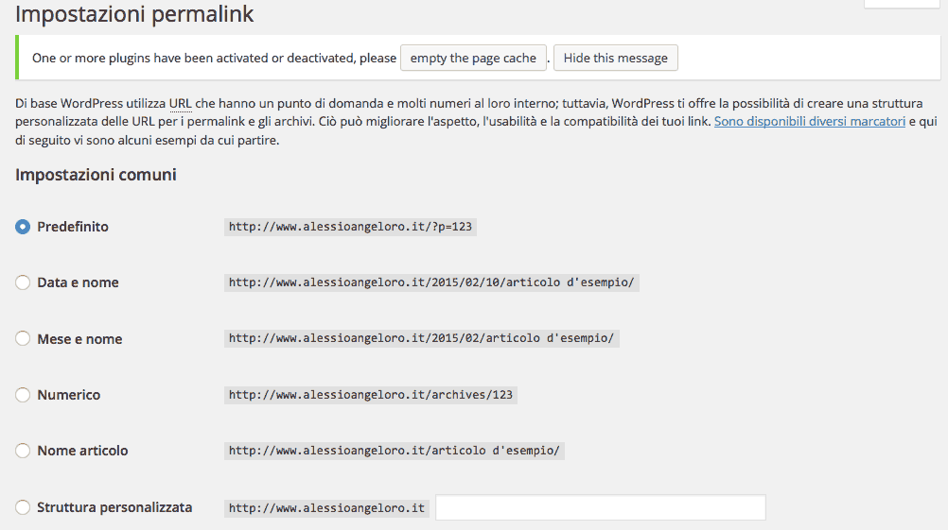Select the Predefinito permalink option

(23, 227)
